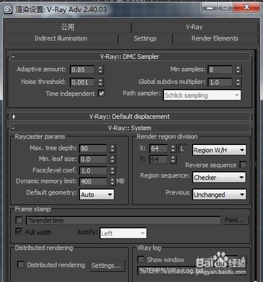The height and width of the screenshot is (282, 263).
Task: Click the Noise threshold value field
Action: tap(82, 82)
